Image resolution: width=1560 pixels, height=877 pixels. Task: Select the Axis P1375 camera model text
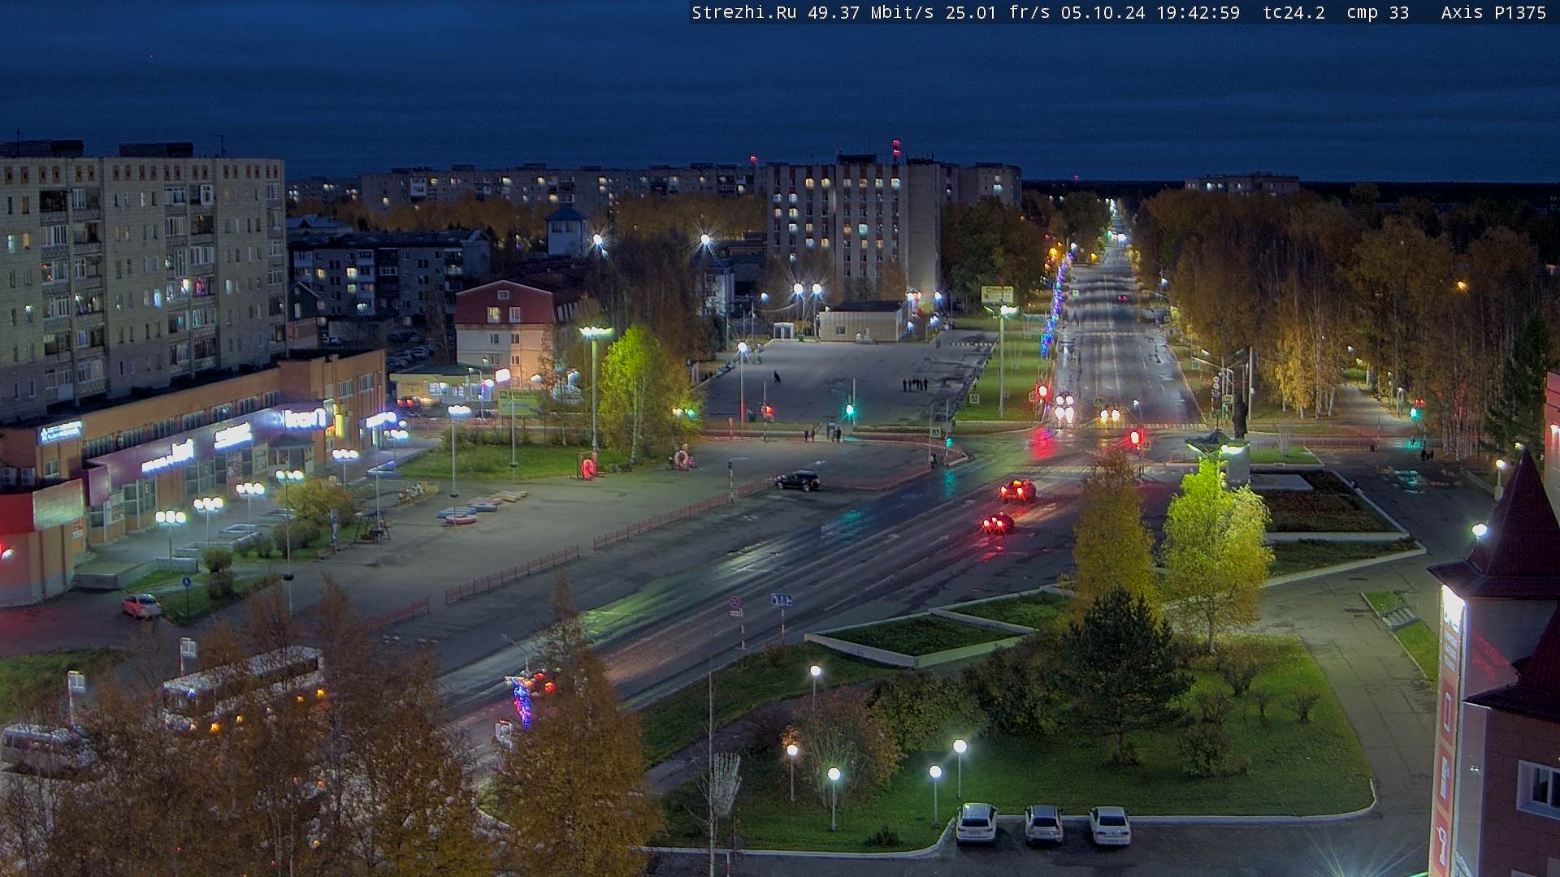pos(1494,13)
